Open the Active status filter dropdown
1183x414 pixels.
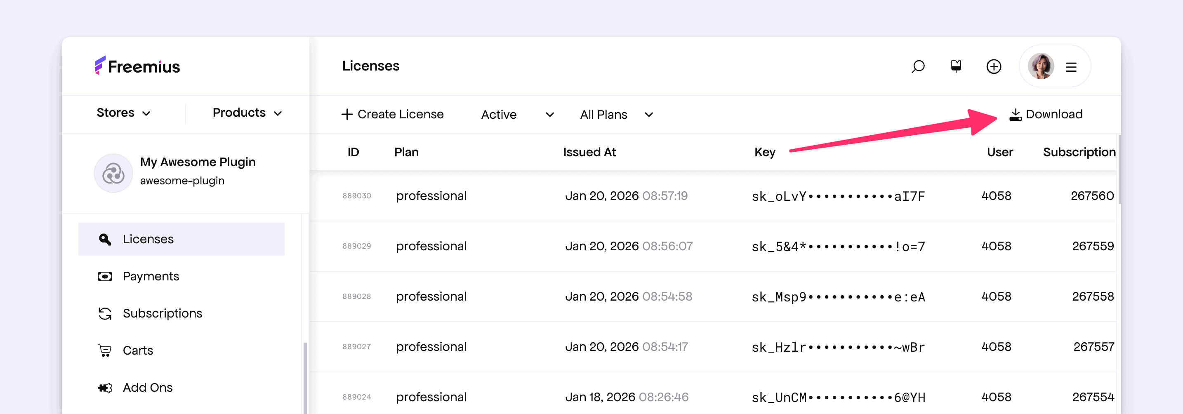(x=517, y=114)
